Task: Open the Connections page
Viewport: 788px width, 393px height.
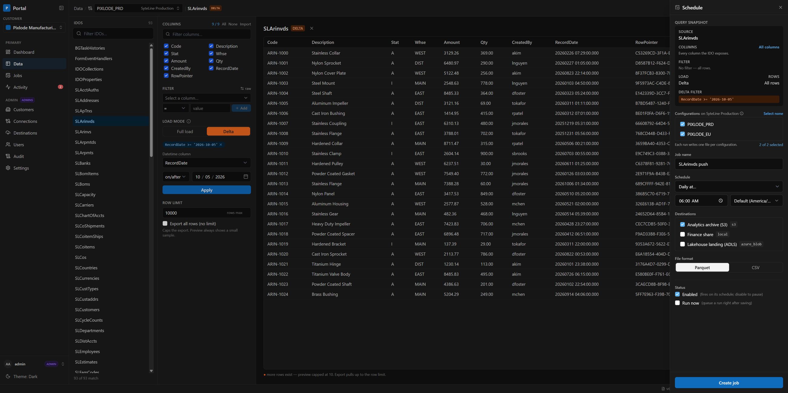Action: [34, 121]
